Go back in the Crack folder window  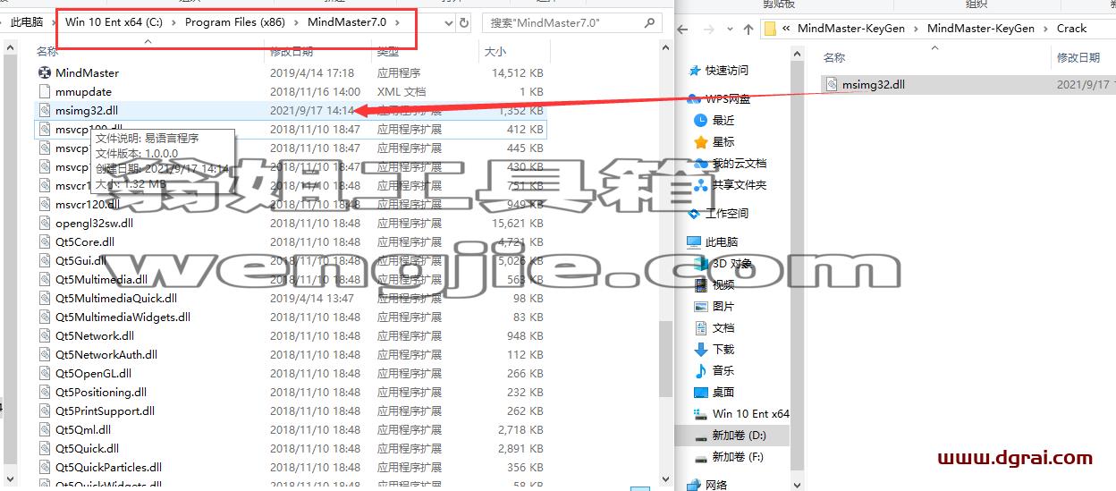pos(684,29)
